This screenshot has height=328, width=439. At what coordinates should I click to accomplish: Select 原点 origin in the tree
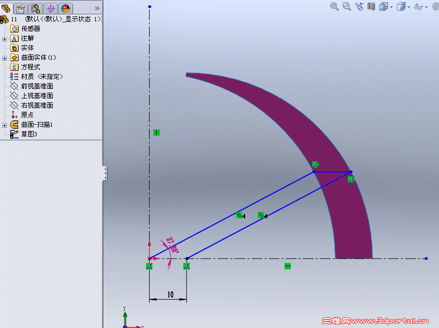tap(27, 114)
